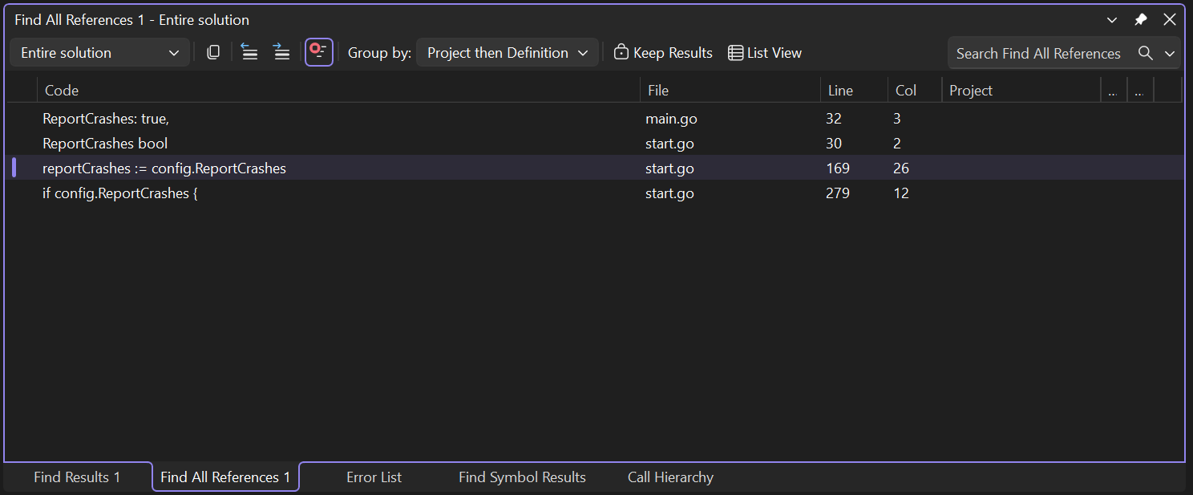The width and height of the screenshot is (1193, 495).
Task: Go to previous location in the list
Action: pos(249,53)
